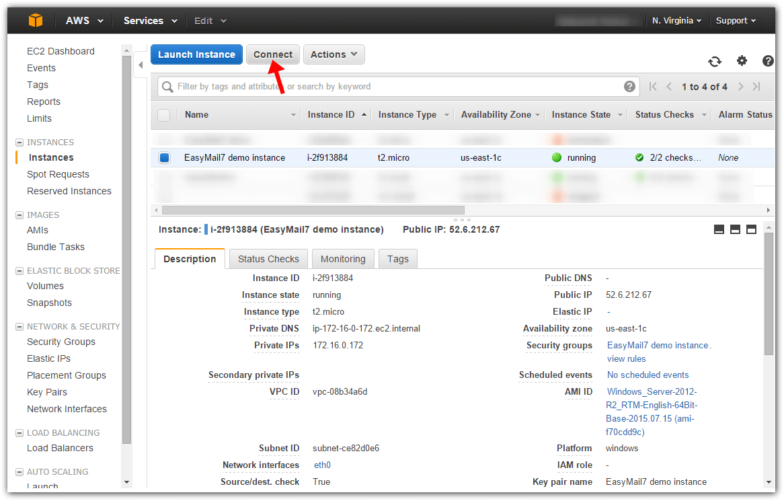Screen dimensions: 784x501
Task: Tick the select-all checkbox in table header
Action: click(x=164, y=115)
